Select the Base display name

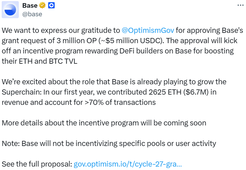point(30,5)
